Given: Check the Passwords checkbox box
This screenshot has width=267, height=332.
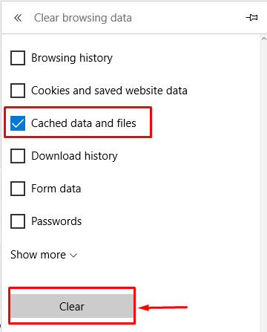Looking at the screenshot, I should click(x=18, y=221).
